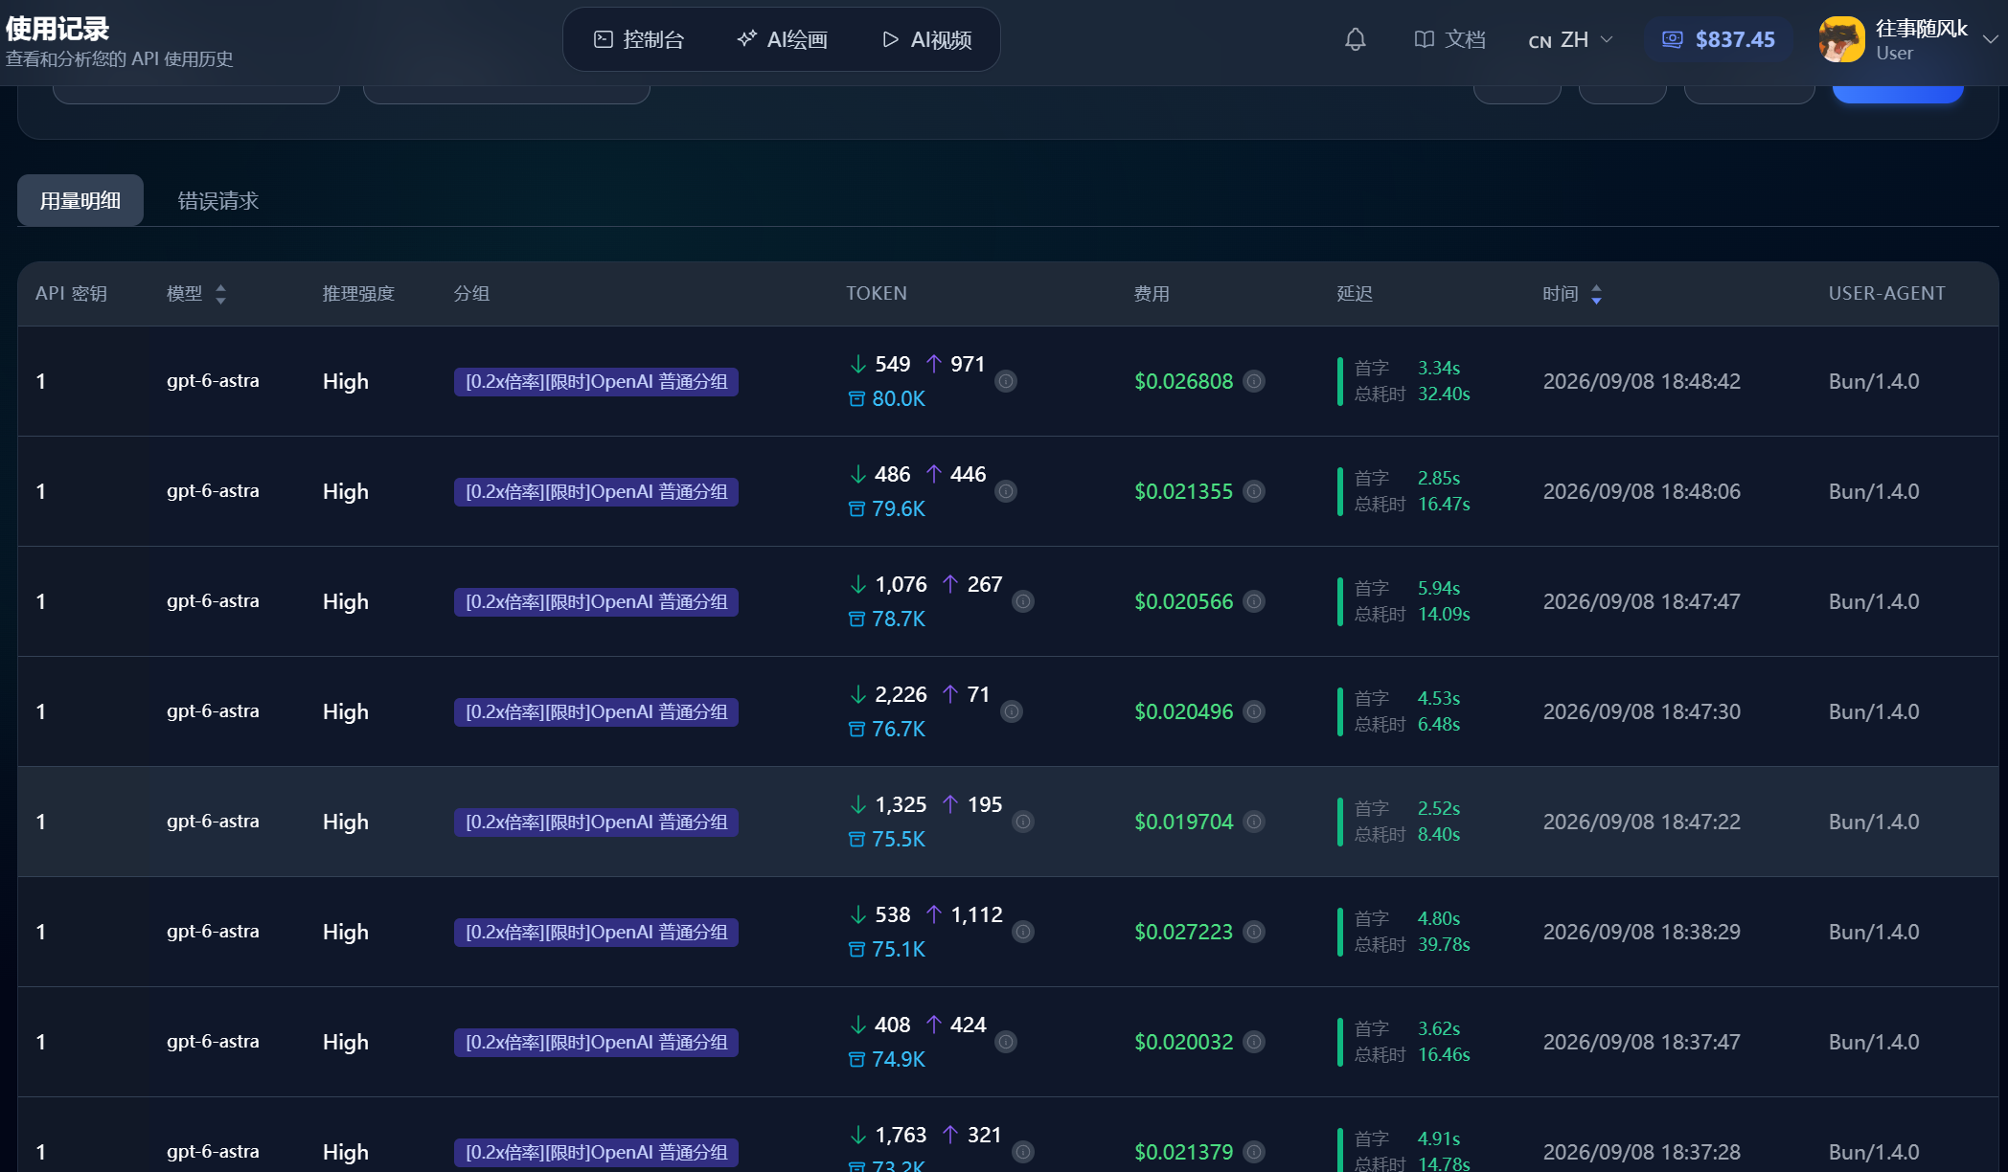Go to AI绘画 tab
Screen dimensions: 2008x1172
783,39
